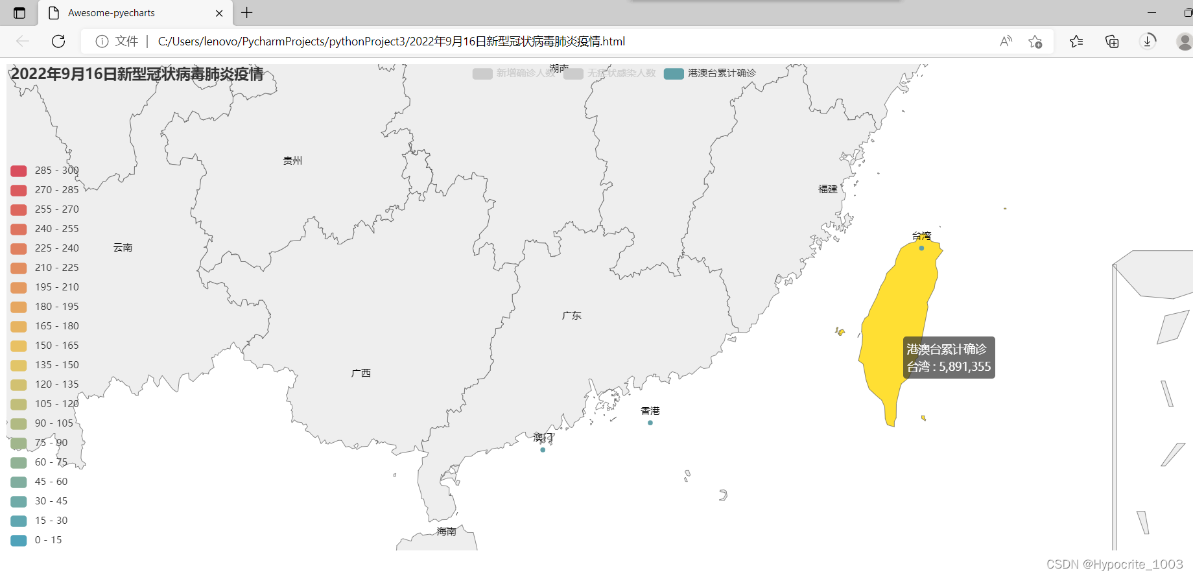
Task: Open the tab actions menu icon
Action: coord(19,13)
